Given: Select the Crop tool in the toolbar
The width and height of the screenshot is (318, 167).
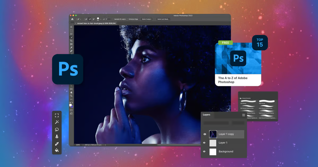Looking at the screenshot, I should click(x=71, y=41).
